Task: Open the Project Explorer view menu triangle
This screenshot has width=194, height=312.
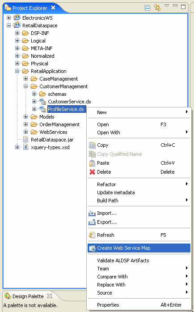Action: click(167, 5)
